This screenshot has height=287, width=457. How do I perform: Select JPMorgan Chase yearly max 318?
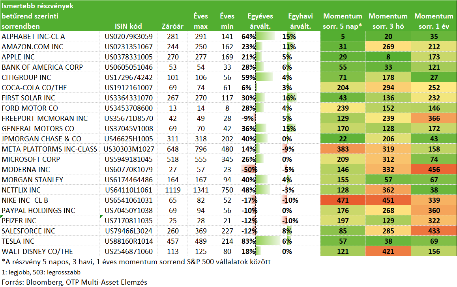[x=201, y=139]
